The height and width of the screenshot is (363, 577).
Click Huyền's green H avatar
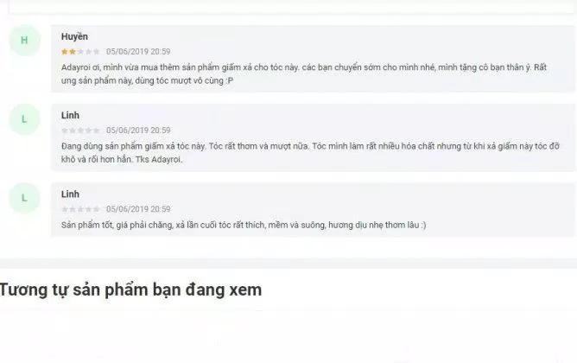[24, 40]
